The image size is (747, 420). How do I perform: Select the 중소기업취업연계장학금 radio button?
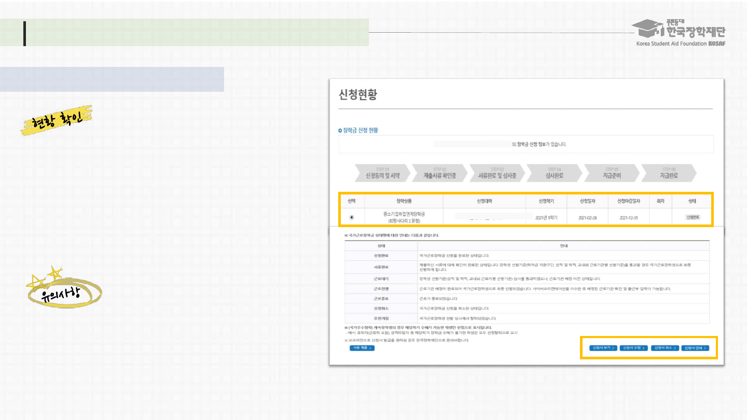click(352, 217)
